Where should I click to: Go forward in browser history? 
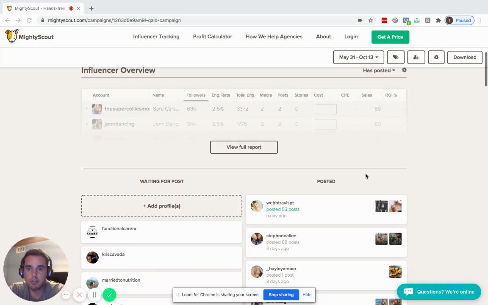point(18,20)
